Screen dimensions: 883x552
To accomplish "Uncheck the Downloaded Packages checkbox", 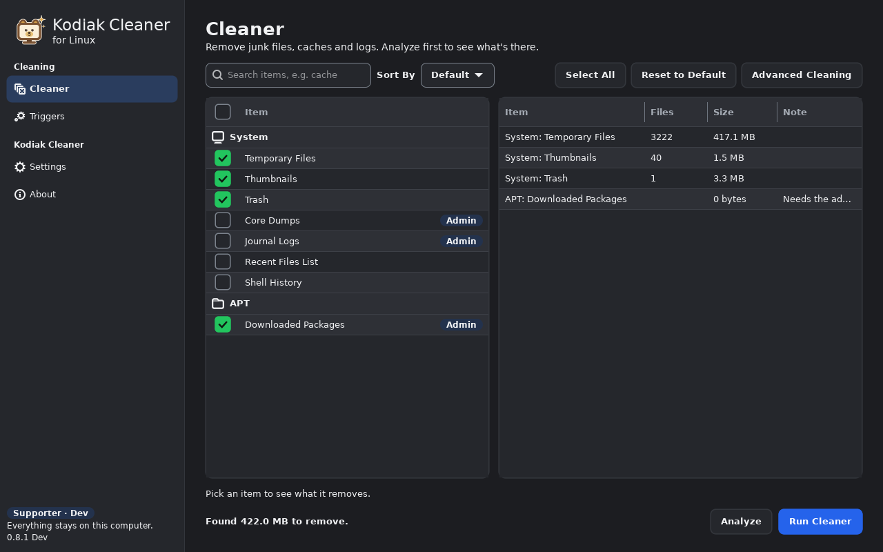I will click(223, 324).
